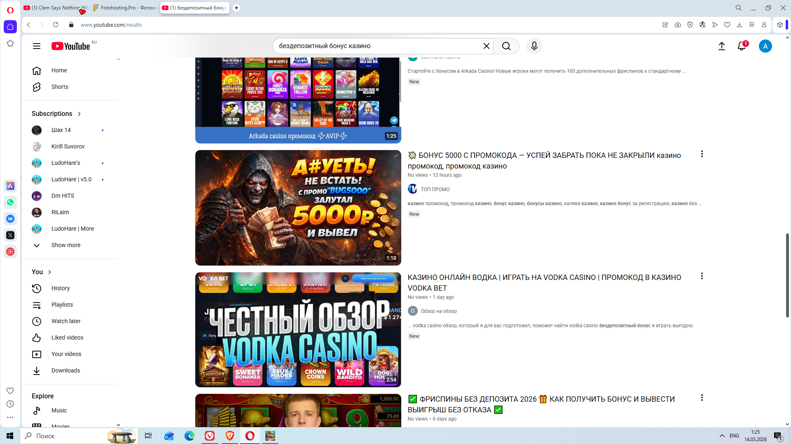The height and width of the screenshot is (444, 791).
Task: Expand Show more subscriptions
Action: click(x=66, y=245)
